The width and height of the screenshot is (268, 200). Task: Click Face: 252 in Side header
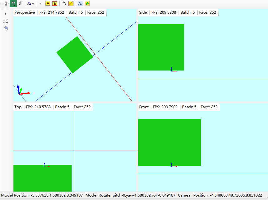tap(208, 12)
